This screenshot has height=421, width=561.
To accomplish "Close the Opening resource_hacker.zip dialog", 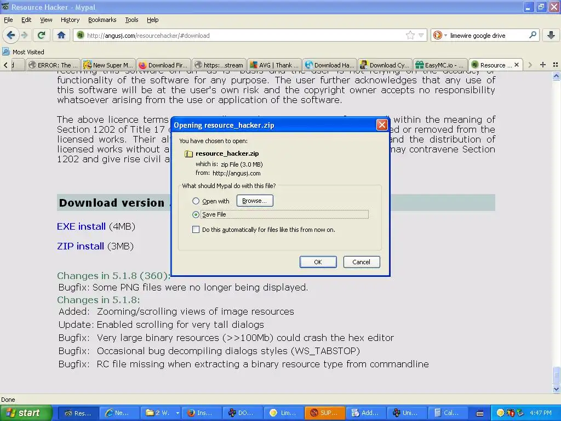I will click(382, 125).
